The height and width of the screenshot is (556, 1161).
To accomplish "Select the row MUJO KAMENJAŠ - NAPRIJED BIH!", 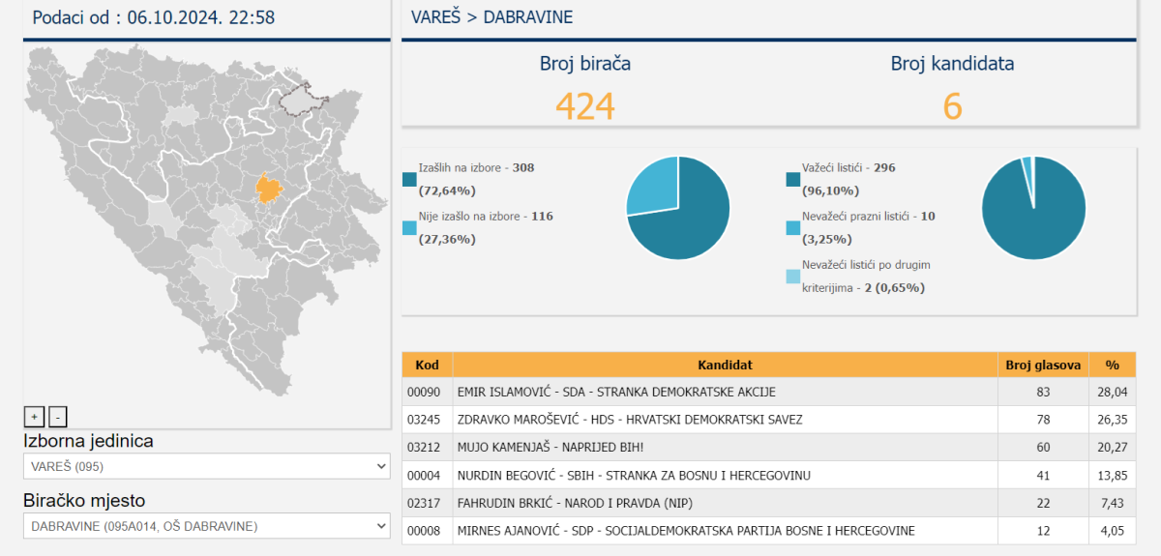I will [769, 447].
